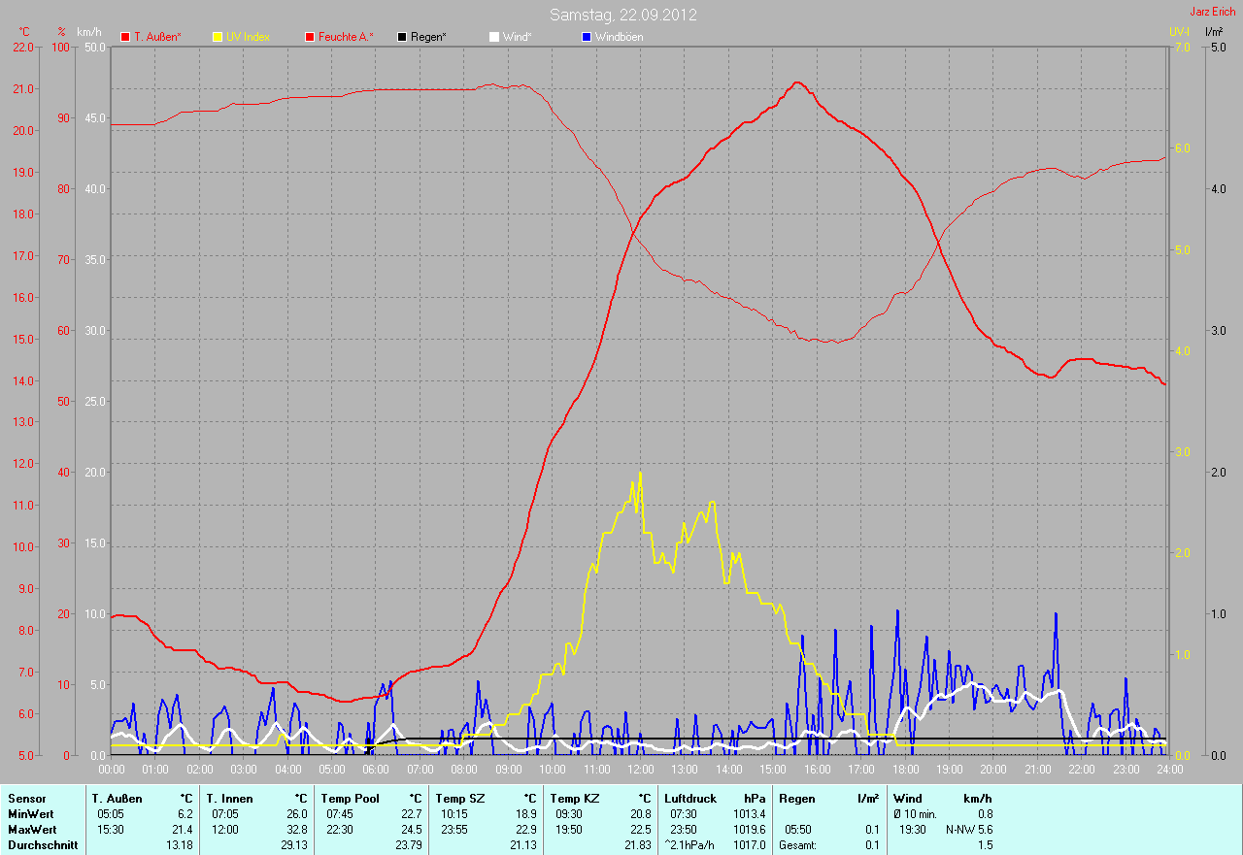Click the blue Windböen legend swatch
This screenshot has width=1243, height=855.
pos(586,37)
